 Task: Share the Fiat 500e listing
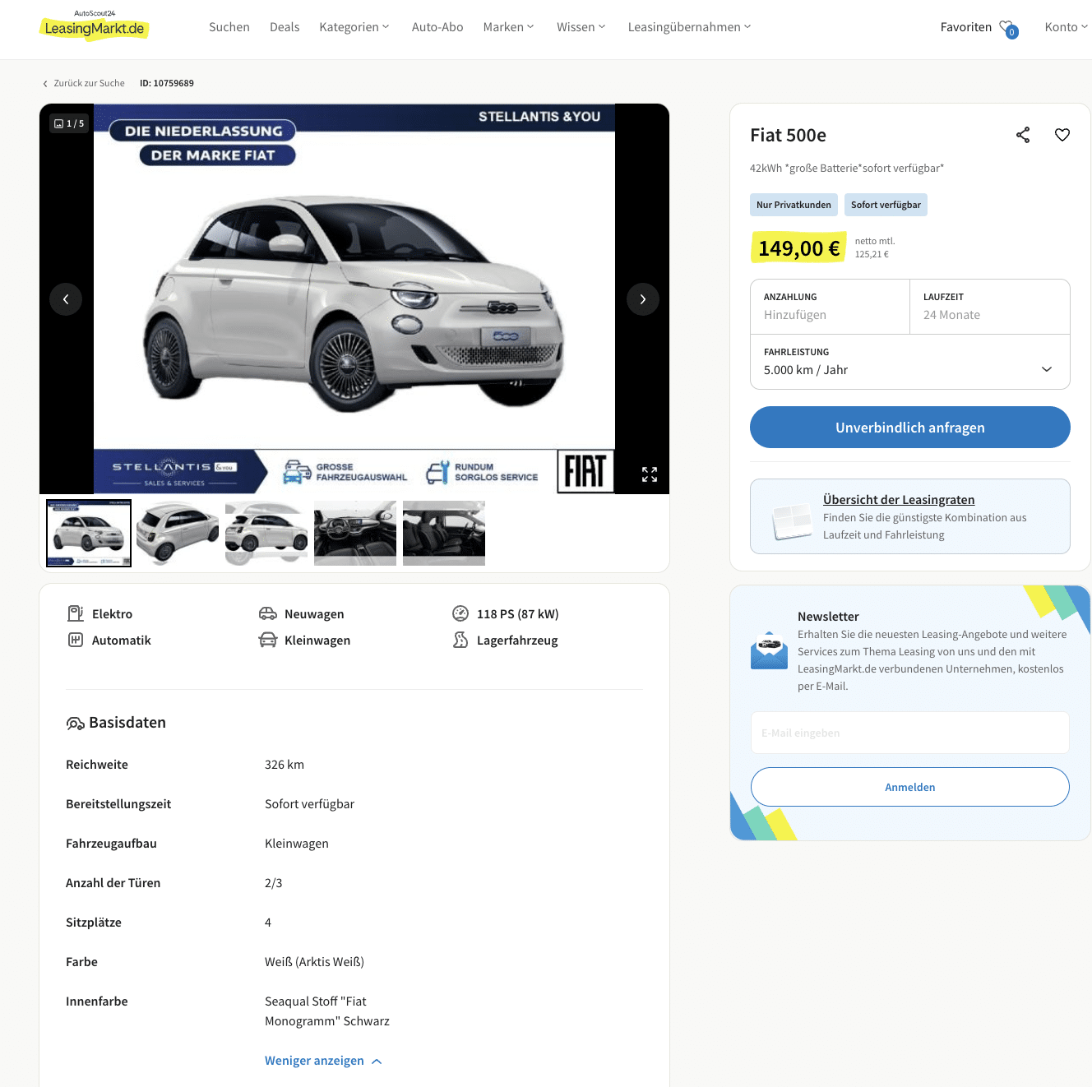1023,135
